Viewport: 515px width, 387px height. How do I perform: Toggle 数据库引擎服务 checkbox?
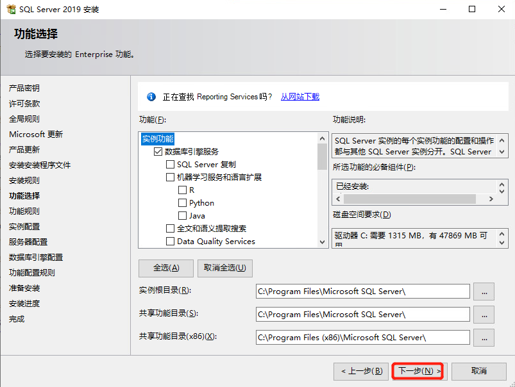pyautogui.click(x=158, y=152)
